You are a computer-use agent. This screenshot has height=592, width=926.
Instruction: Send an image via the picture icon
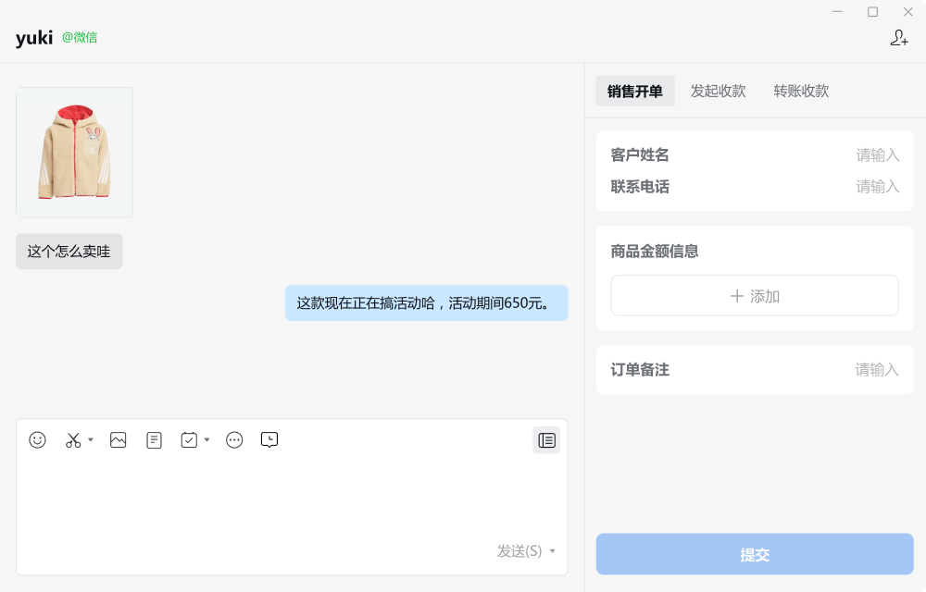pos(119,440)
